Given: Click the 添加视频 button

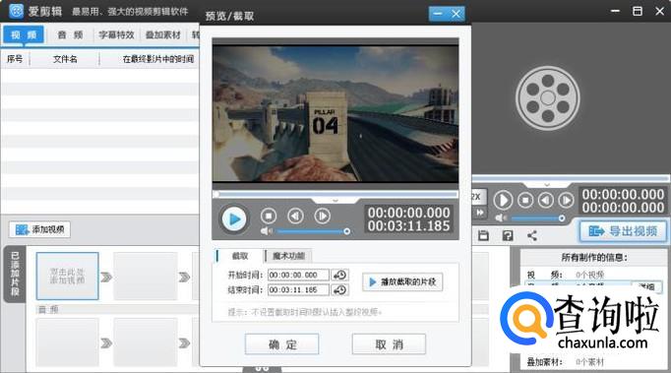Looking at the screenshot, I should coord(39,229).
